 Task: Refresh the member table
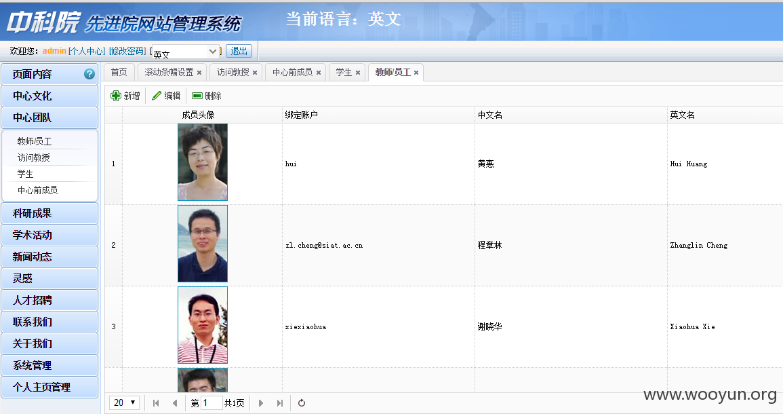click(x=302, y=403)
